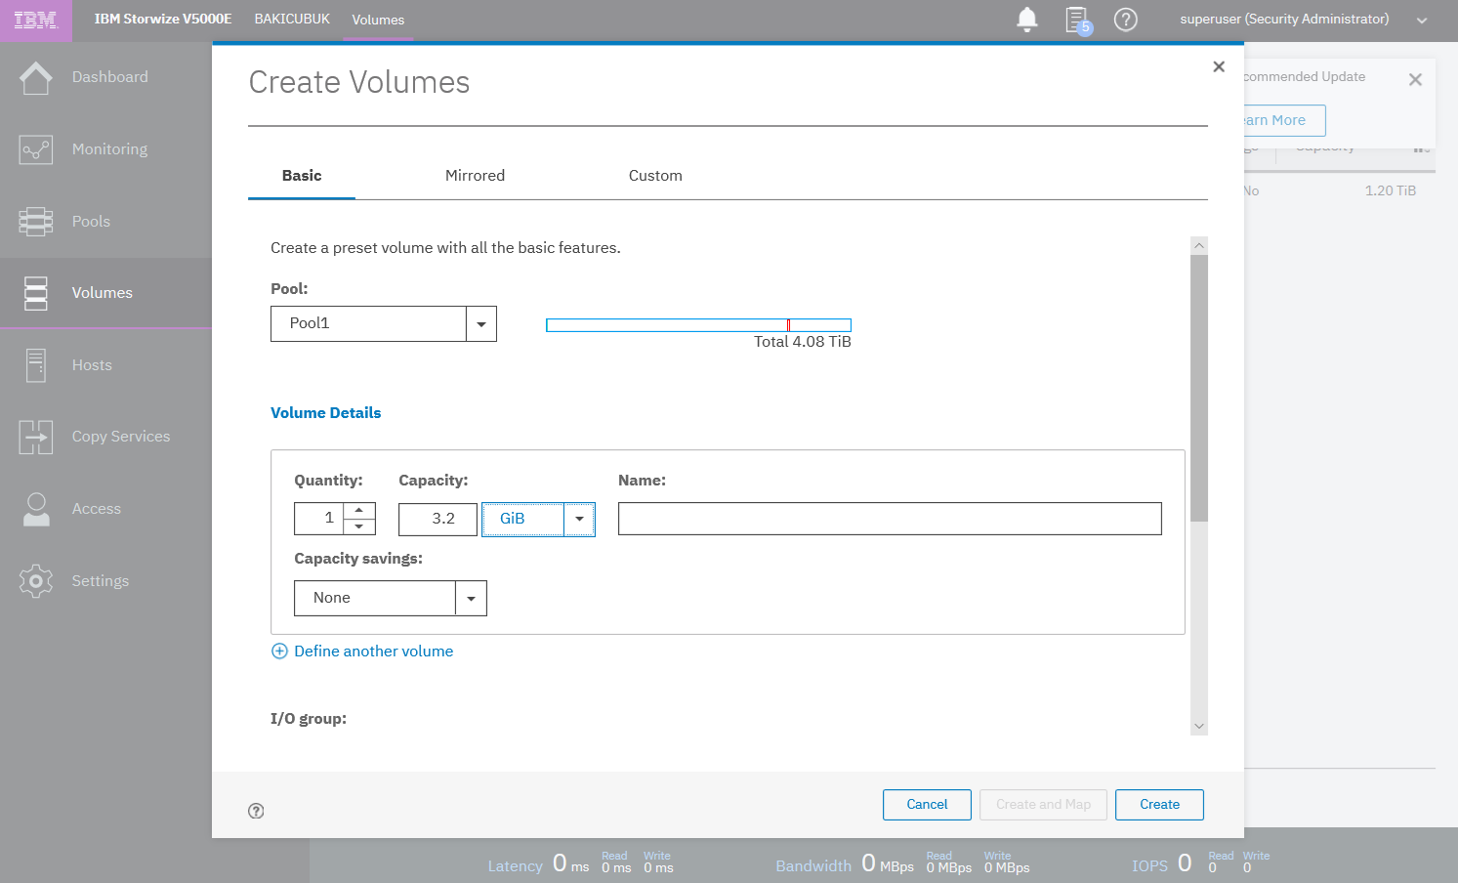Click the 1.20 TiB capacity cell

point(1390,190)
